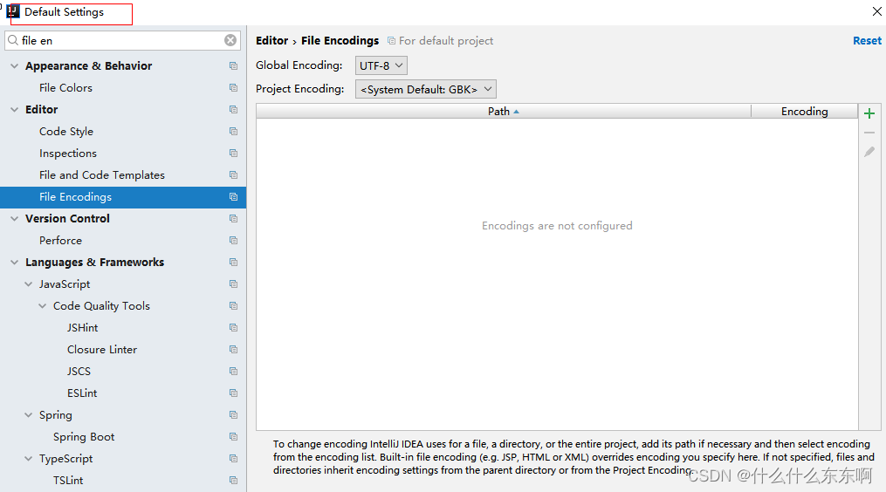
Task: Open File and Code Templates page
Action: [102, 175]
